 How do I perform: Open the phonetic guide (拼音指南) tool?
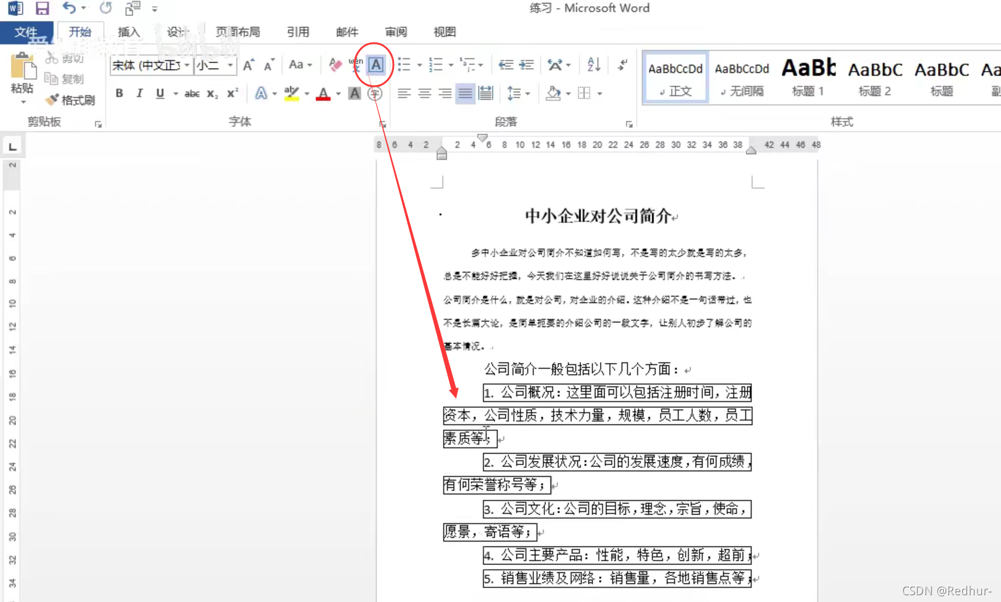tap(355, 65)
